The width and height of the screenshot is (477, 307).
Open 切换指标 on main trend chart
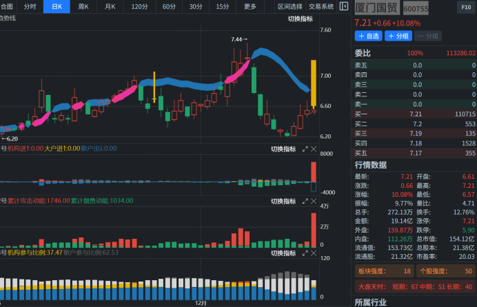[300, 19]
